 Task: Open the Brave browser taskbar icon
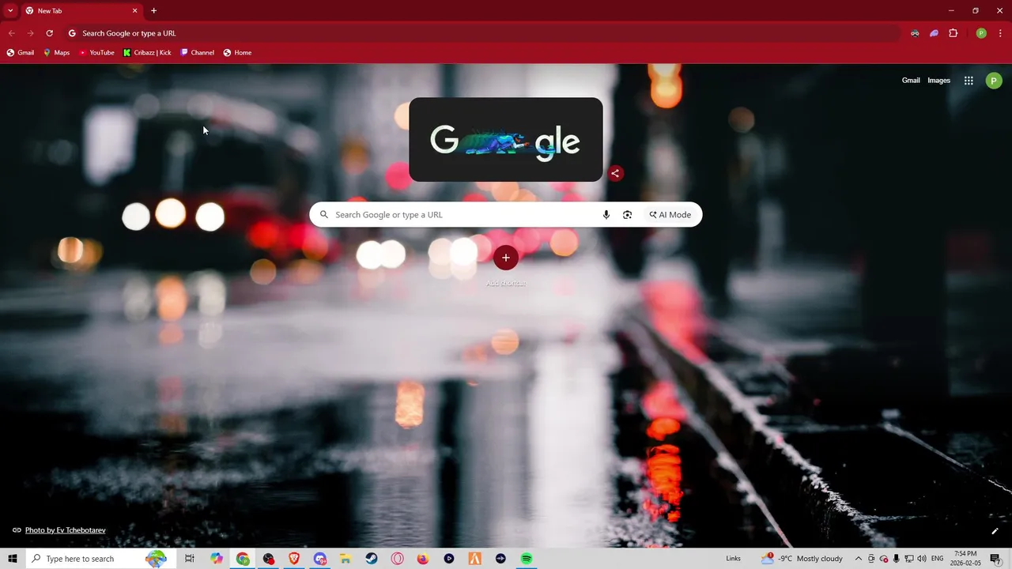[294, 559]
